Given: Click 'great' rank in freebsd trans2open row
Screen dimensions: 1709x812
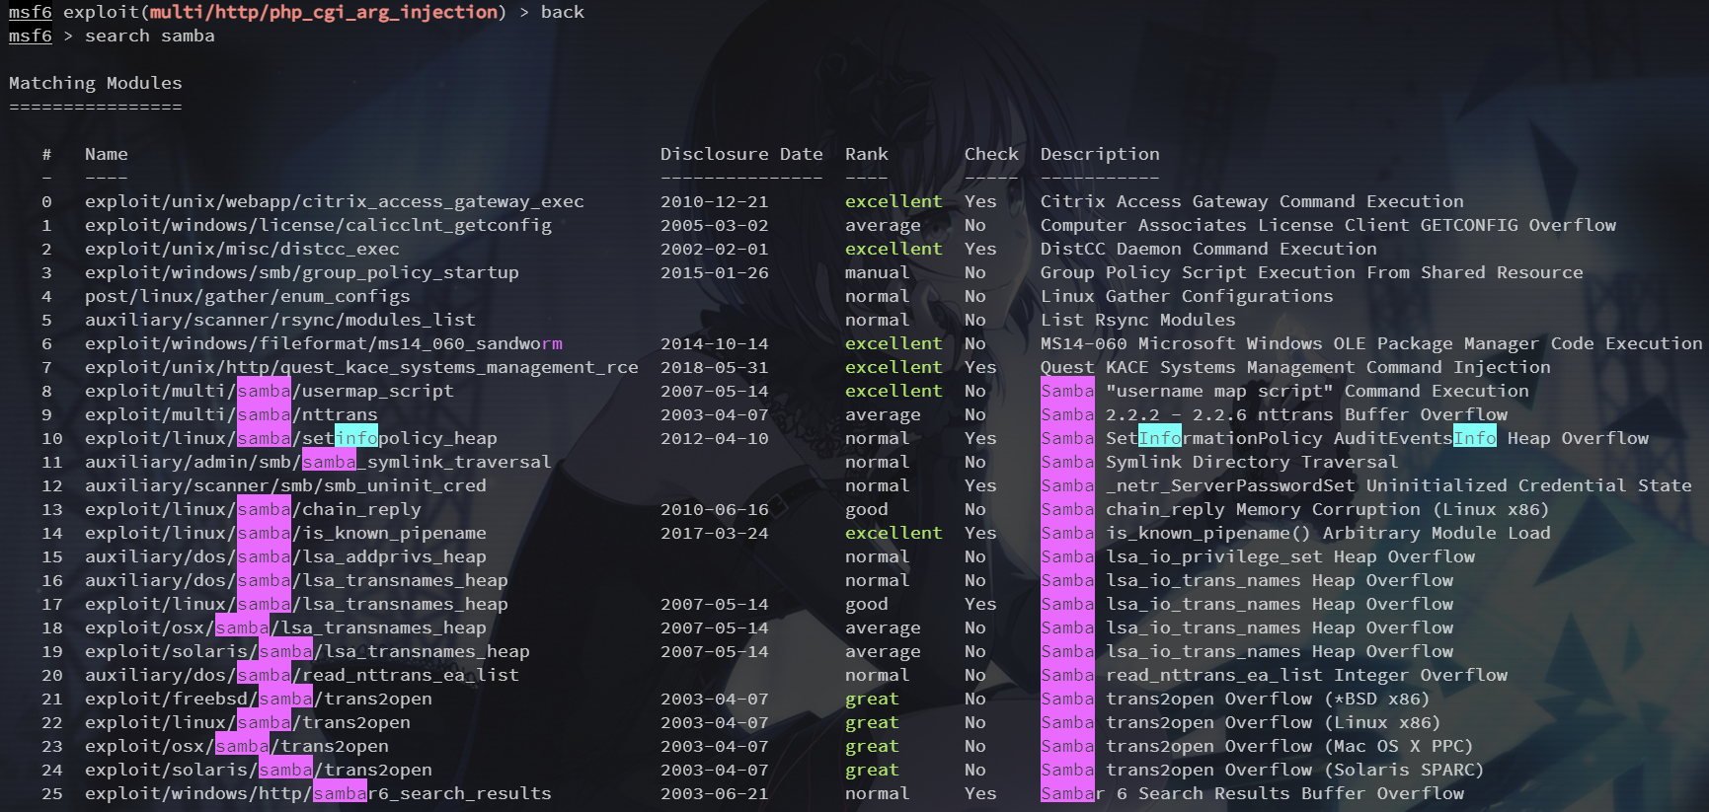Looking at the screenshot, I should pyautogui.click(x=872, y=699).
